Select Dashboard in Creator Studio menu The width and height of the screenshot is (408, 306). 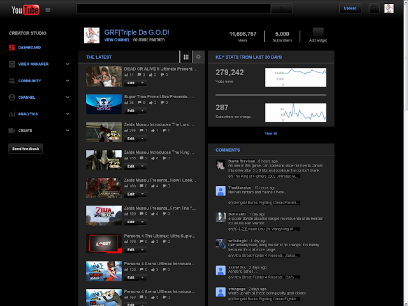tap(29, 47)
